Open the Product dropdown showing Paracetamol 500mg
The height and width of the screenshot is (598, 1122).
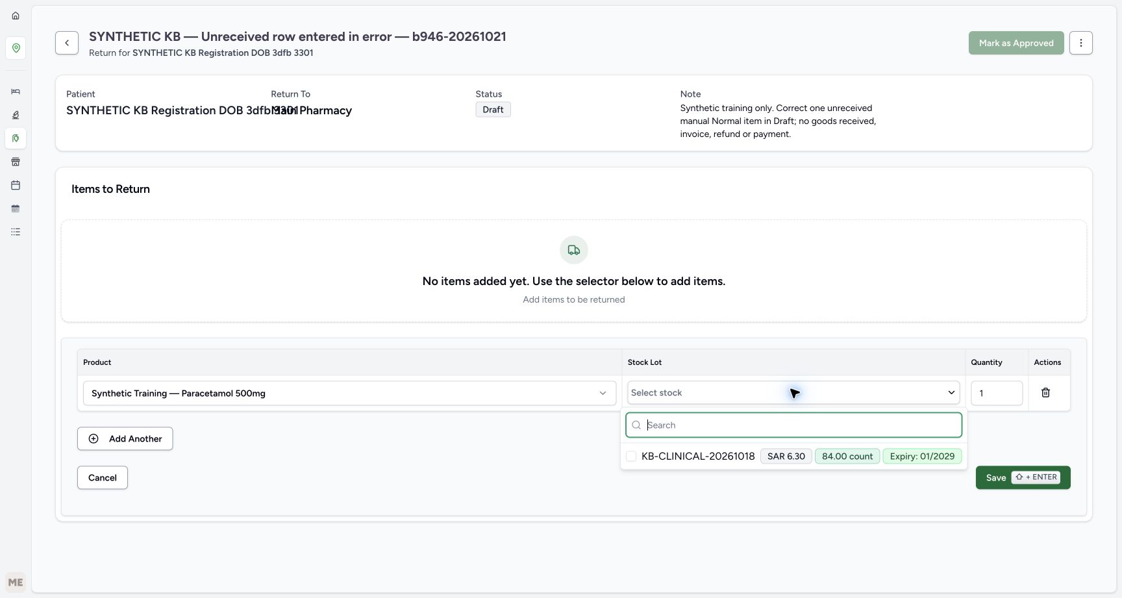point(349,393)
